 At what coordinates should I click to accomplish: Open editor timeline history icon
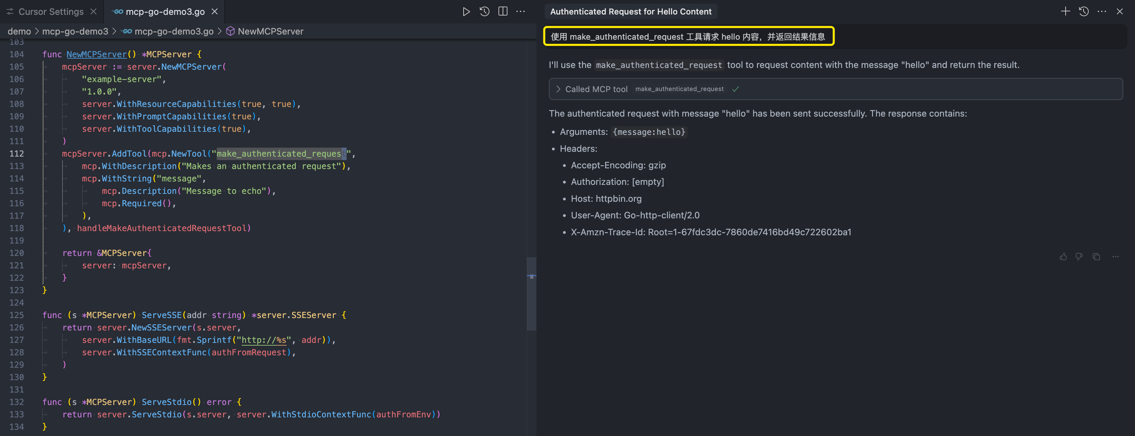coord(485,11)
